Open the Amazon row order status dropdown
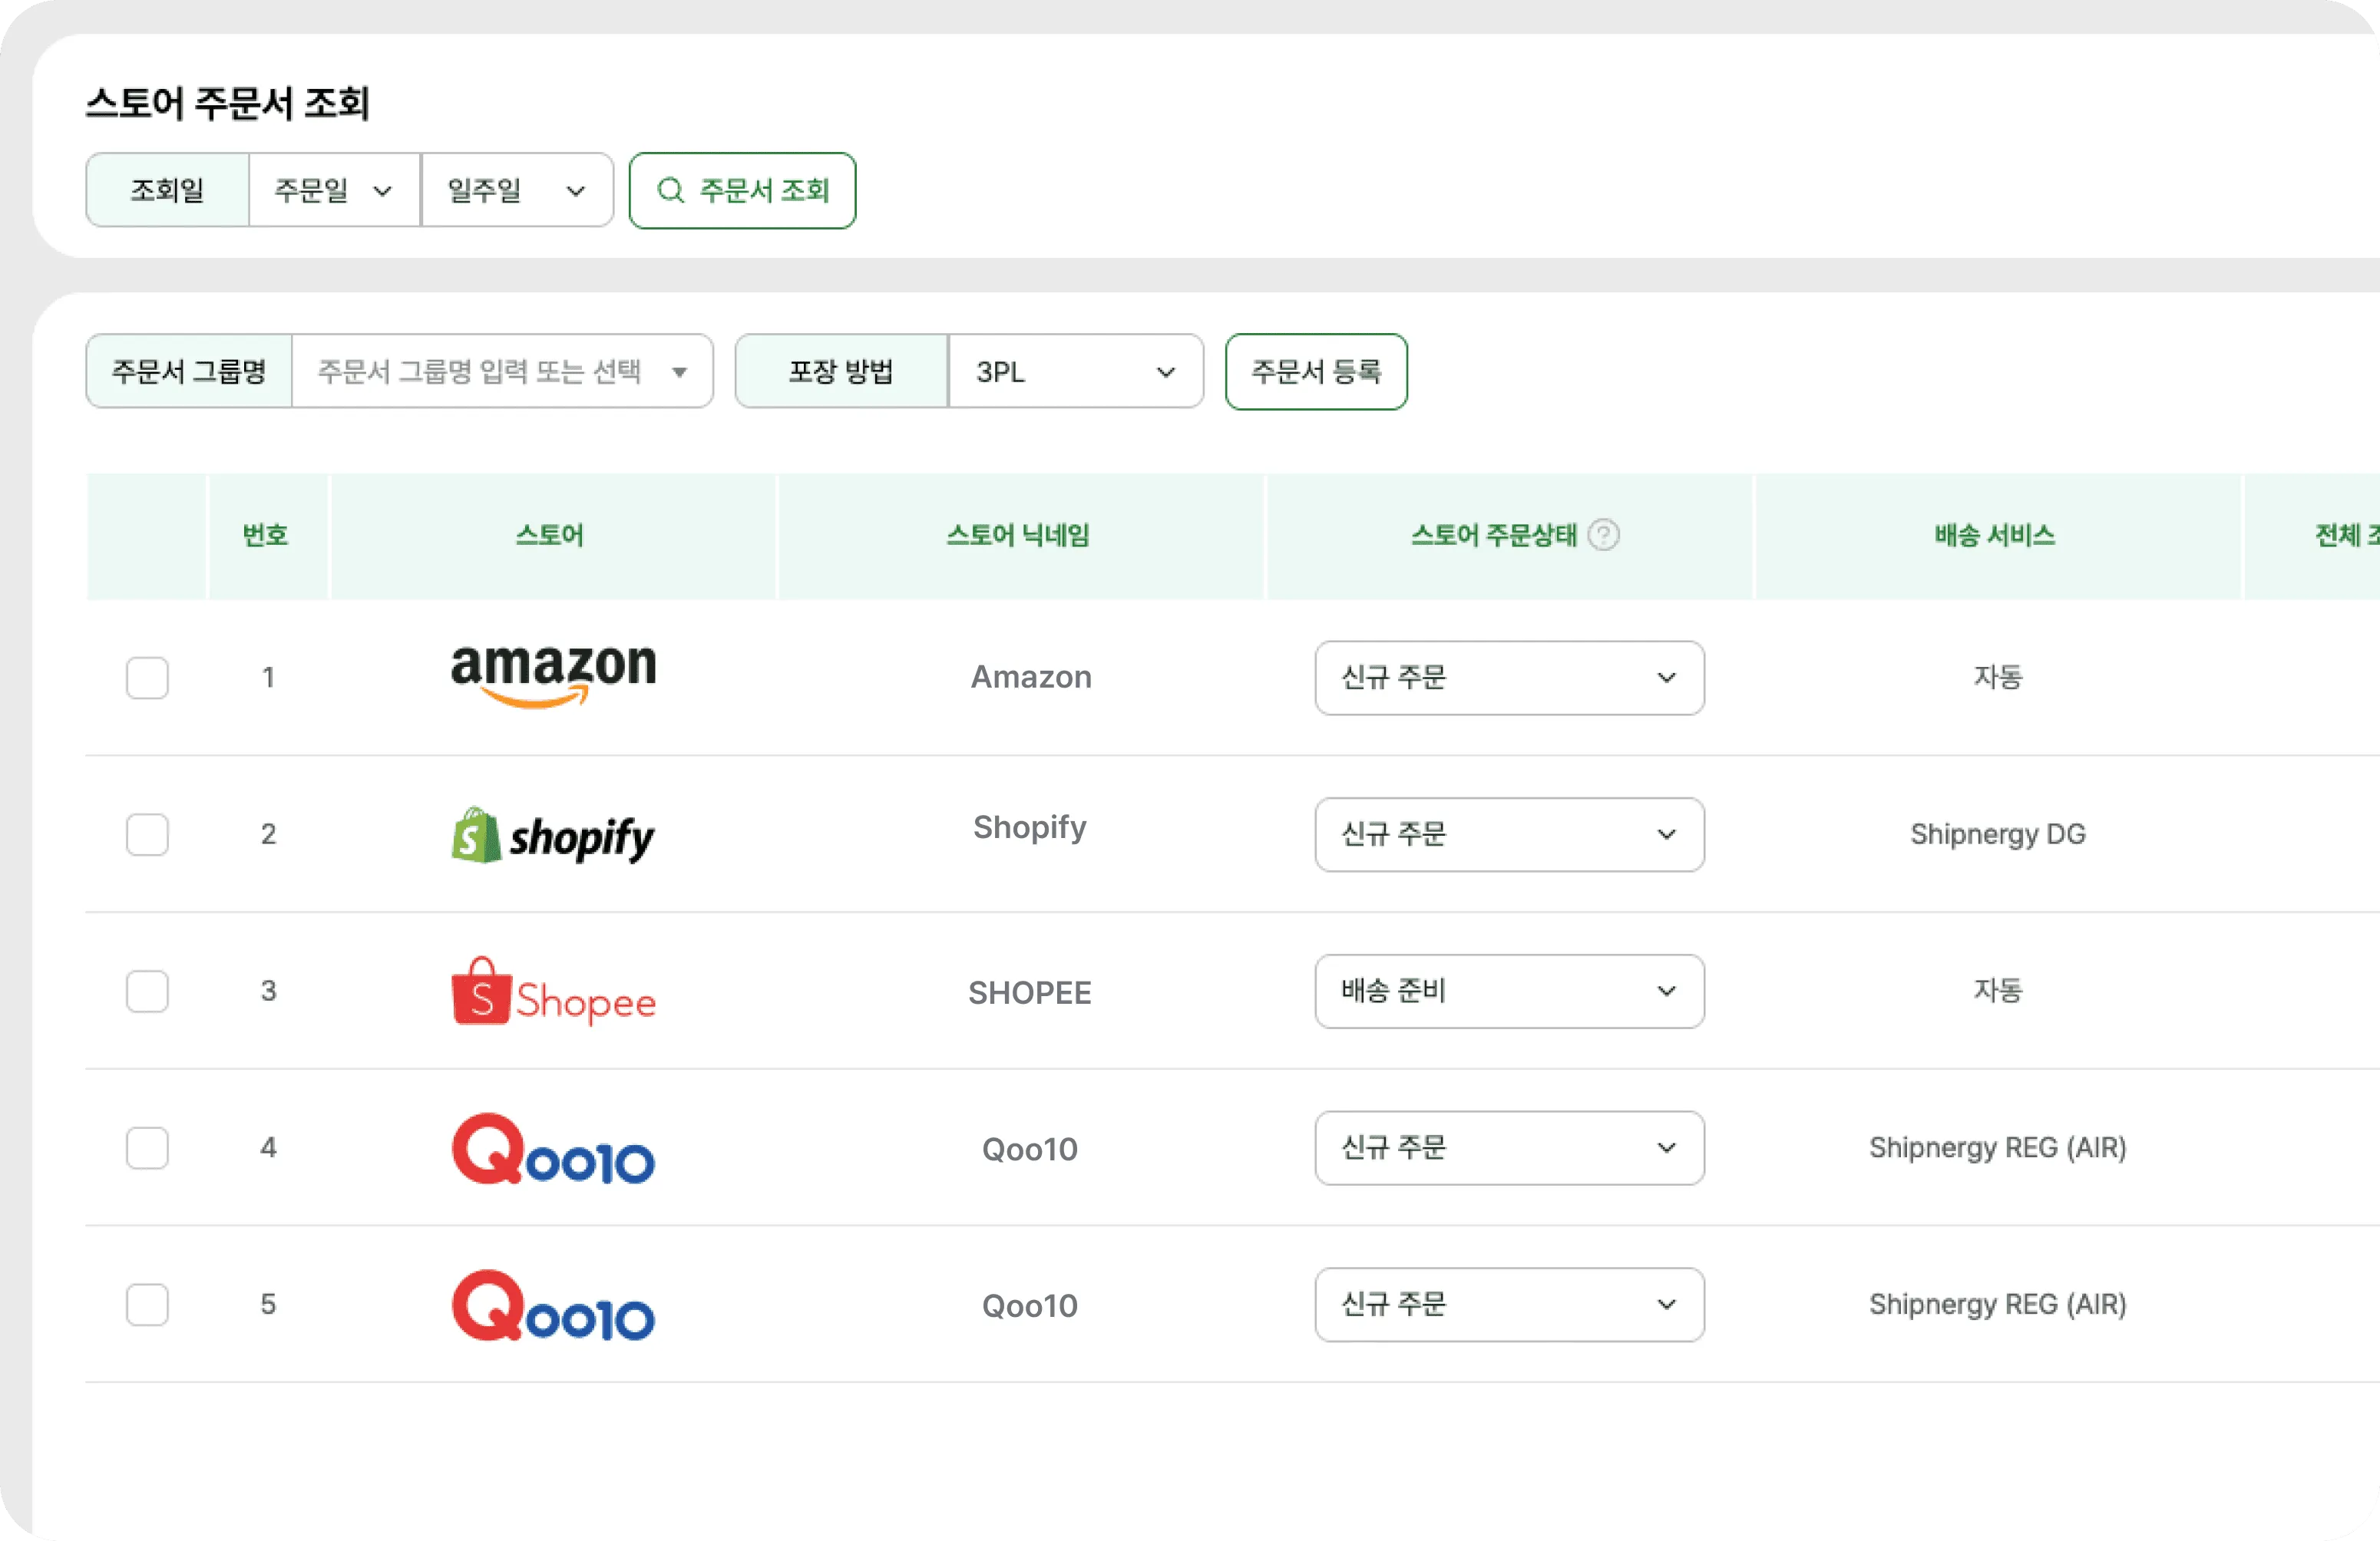This screenshot has width=2380, height=1541. [x=1510, y=678]
